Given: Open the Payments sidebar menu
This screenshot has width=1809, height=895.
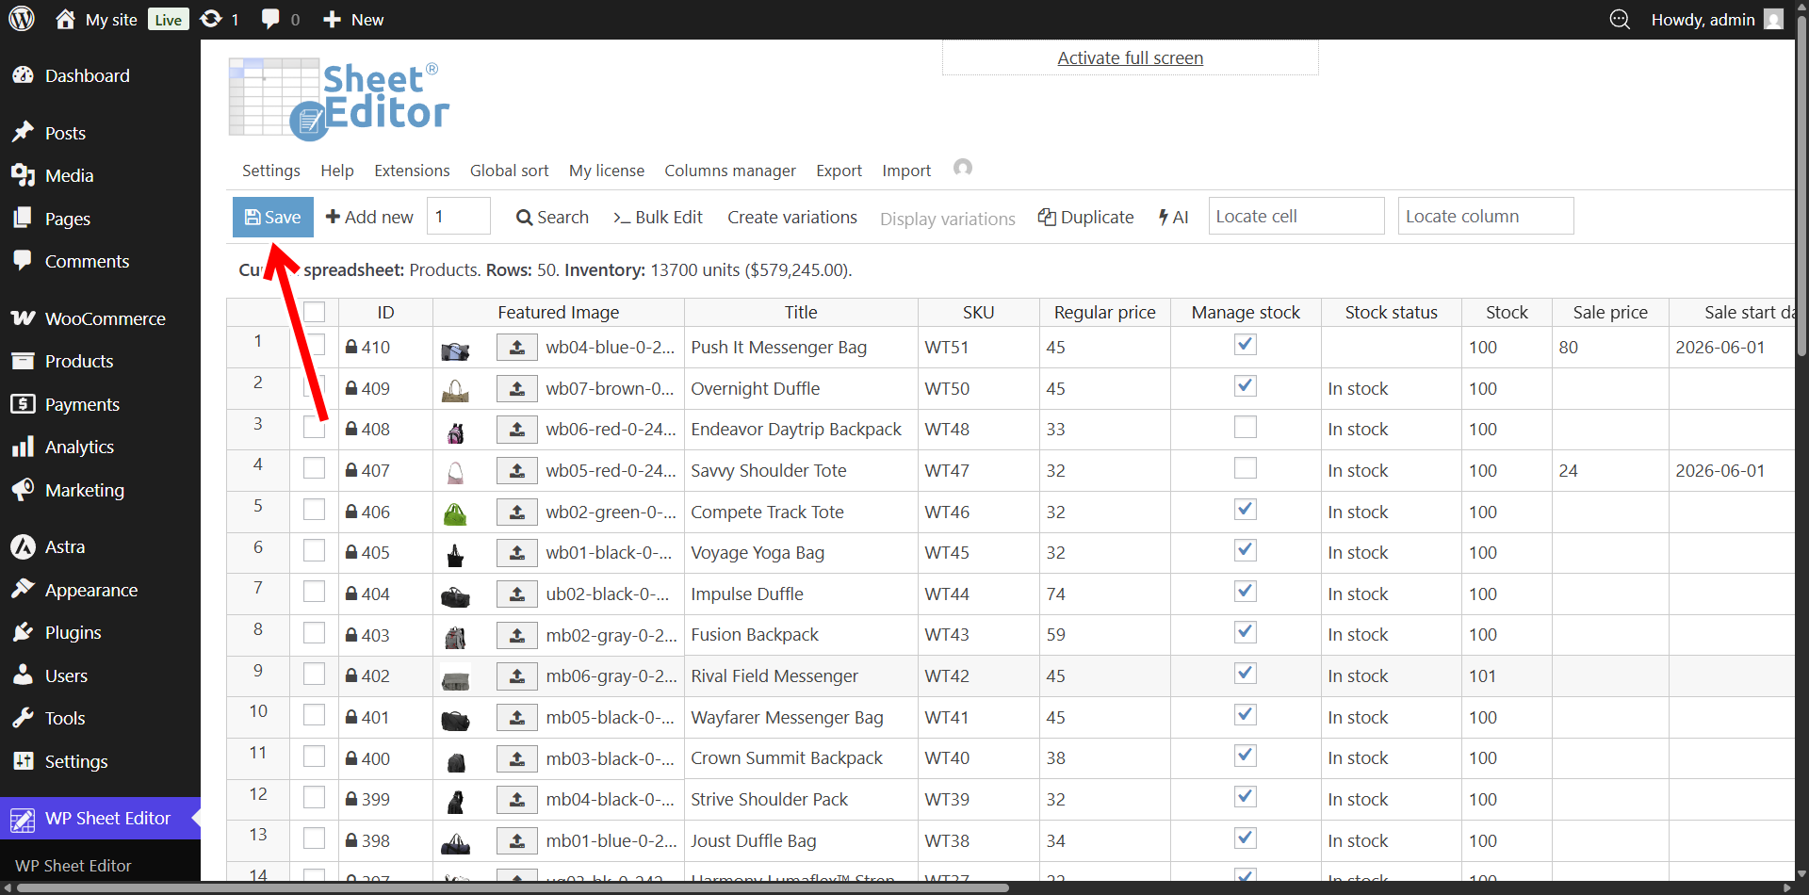Looking at the screenshot, I should 82,404.
